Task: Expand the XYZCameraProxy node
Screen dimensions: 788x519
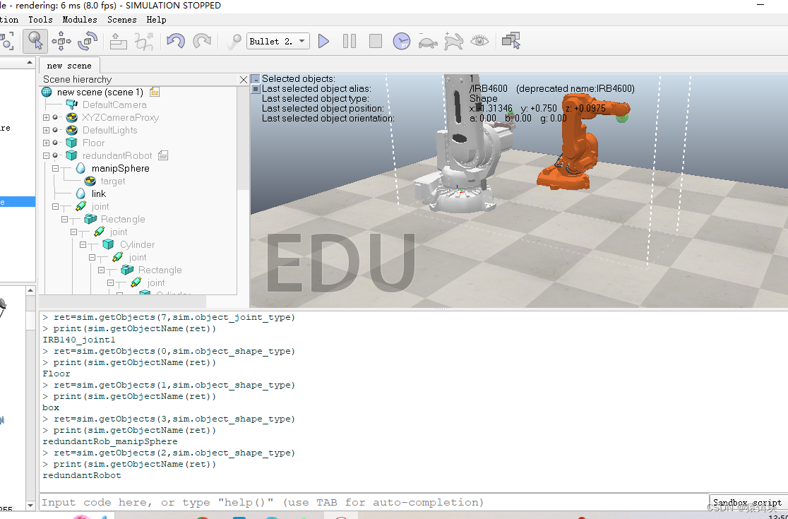Action: coord(46,117)
